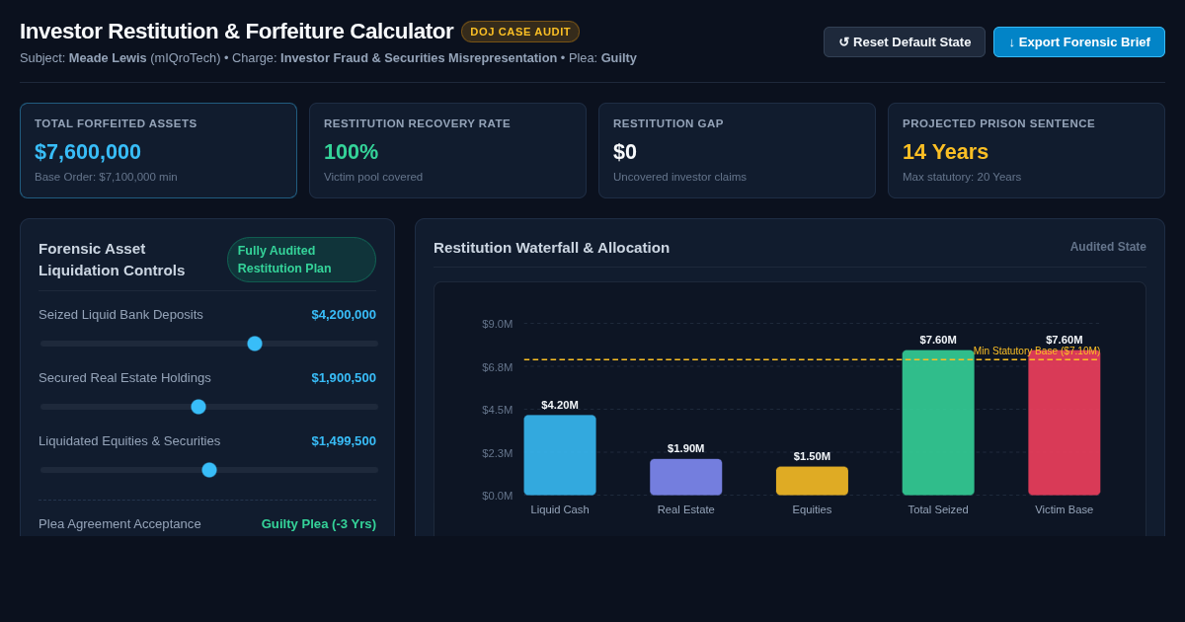Click the $4,200,000 deposits value
Screen dimensions: 1185x622
click(344, 314)
